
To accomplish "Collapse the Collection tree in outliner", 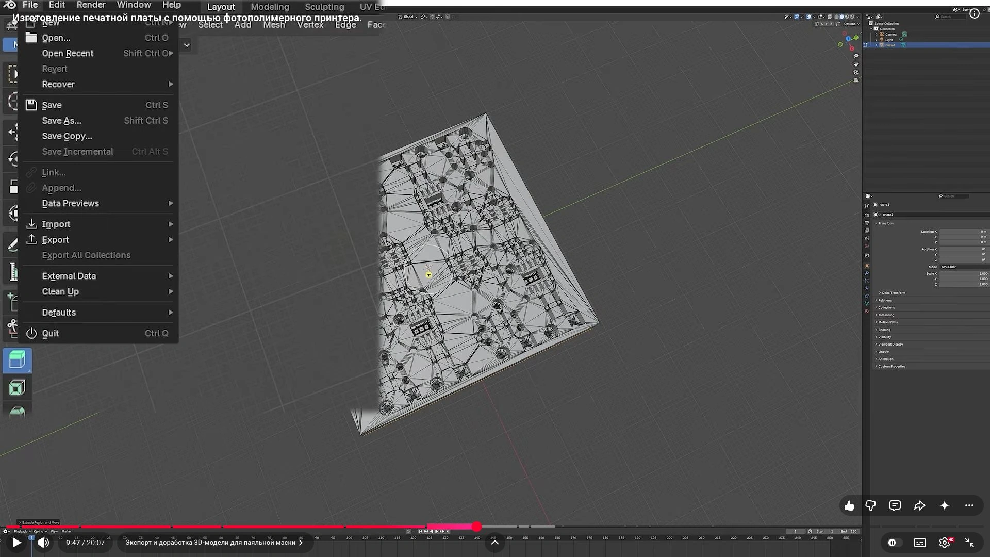I will [x=871, y=29].
